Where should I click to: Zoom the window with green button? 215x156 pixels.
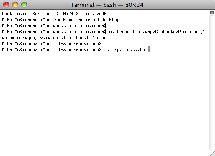(x=24, y=5)
